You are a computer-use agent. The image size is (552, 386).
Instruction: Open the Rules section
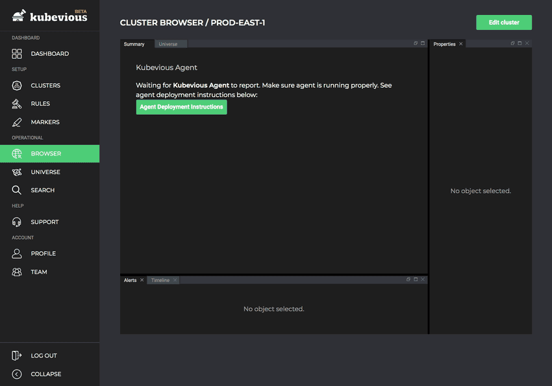coord(40,104)
